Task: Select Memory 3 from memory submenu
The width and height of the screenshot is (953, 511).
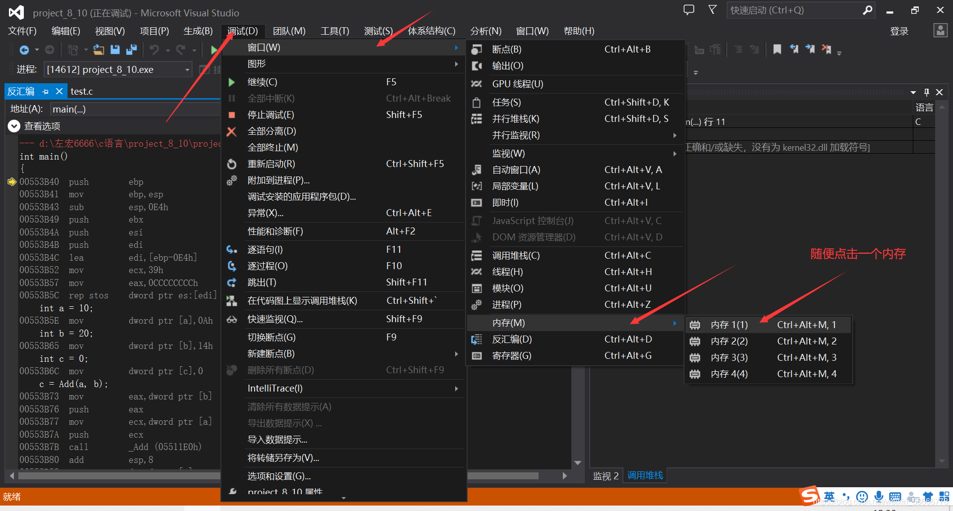Action: point(768,357)
